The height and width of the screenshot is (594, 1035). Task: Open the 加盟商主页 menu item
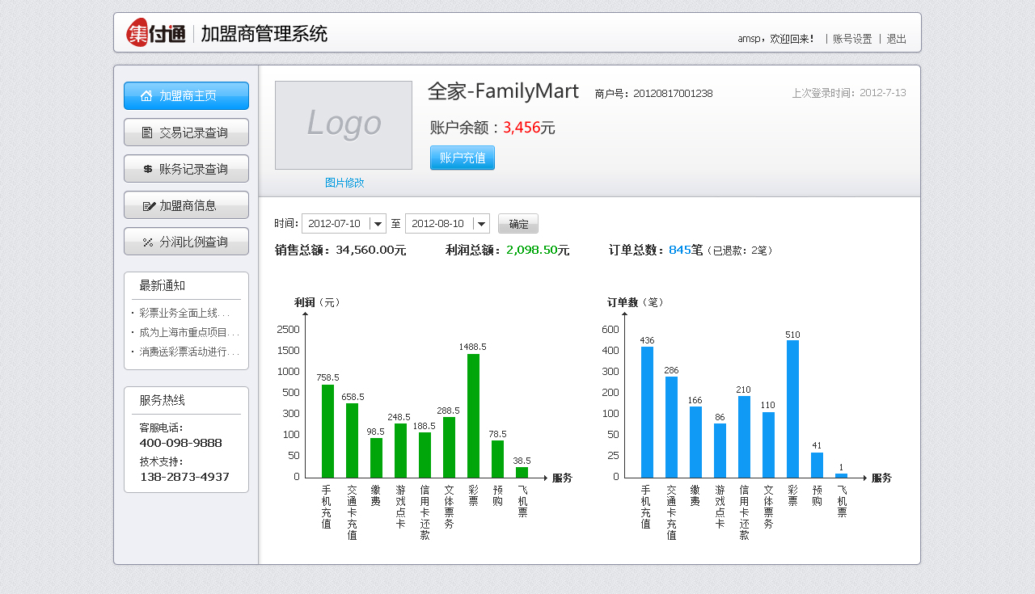pyautogui.click(x=186, y=95)
